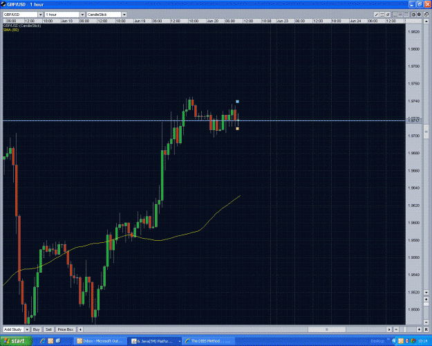The height and width of the screenshot is (346, 432).
Task: Select the line drawing tool icon
Action: click(x=376, y=15)
